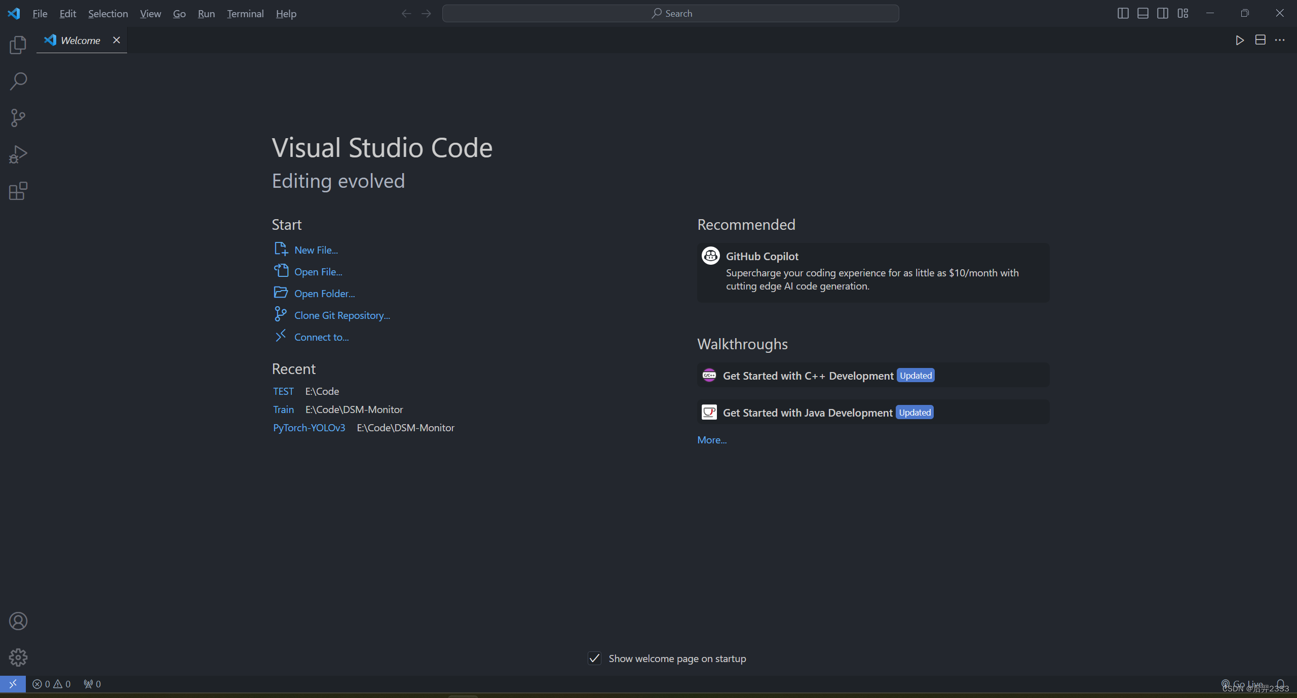This screenshot has width=1297, height=698.
Task: Click the Go Forward arrow
Action: (426, 13)
